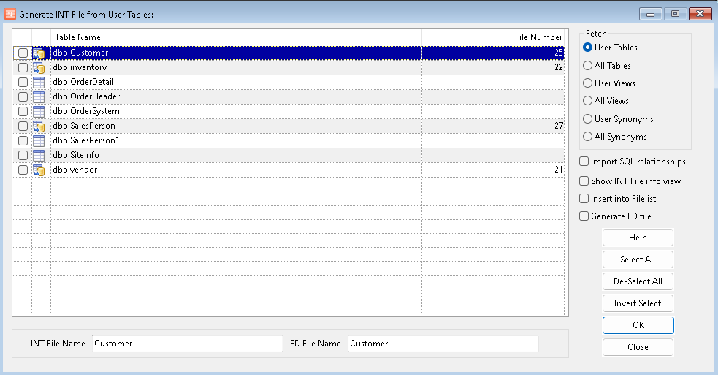Image resolution: width=718 pixels, height=375 pixels.
Task: Click the dbo.OrderDetail grid icon
Action: point(40,82)
